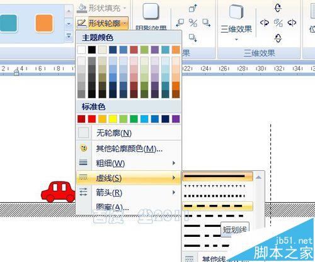
Task: Choose 其他轮廓颜色(M)... option
Action: tap(129, 148)
